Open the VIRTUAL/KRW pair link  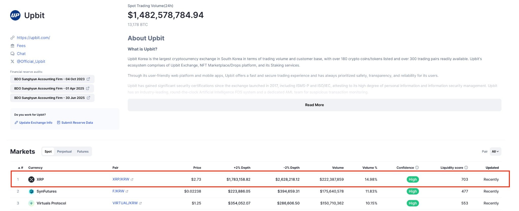(125, 203)
